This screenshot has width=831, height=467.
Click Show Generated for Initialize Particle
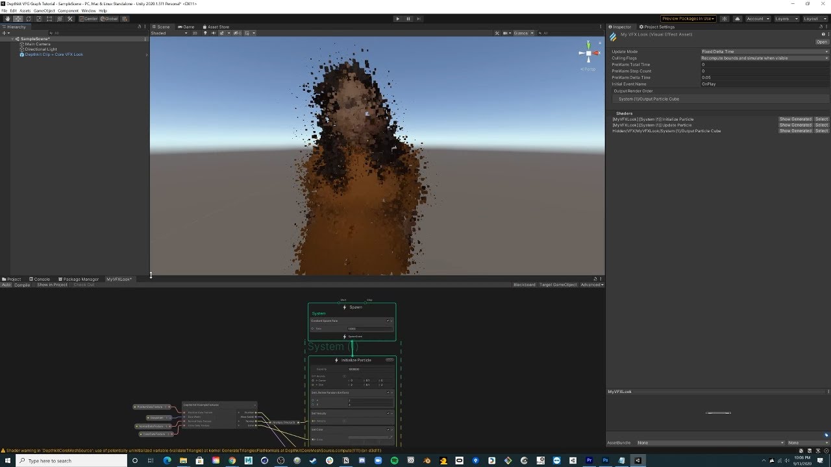coord(795,119)
